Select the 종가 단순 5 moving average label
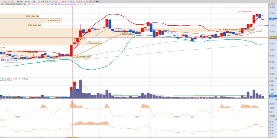 pyautogui.click(x=32, y=4)
